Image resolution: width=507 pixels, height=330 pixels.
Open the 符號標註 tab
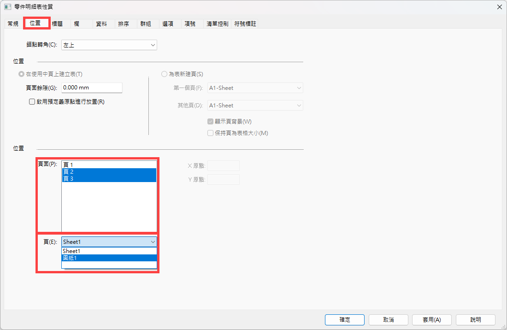(x=245, y=24)
